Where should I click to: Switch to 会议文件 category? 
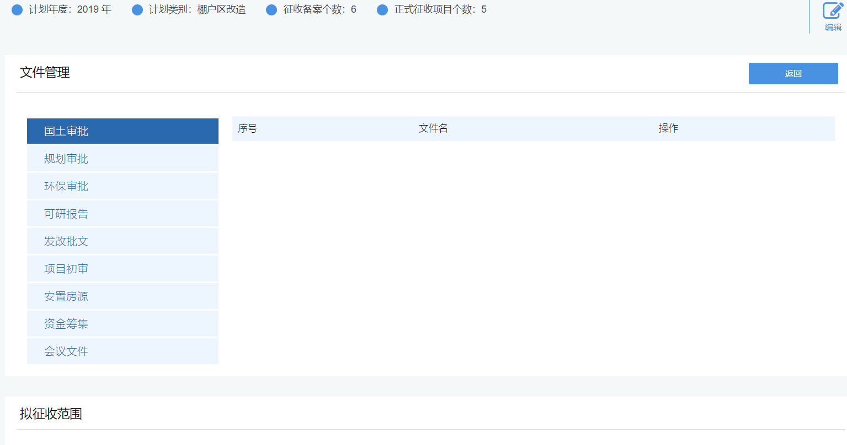[x=122, y=351]
